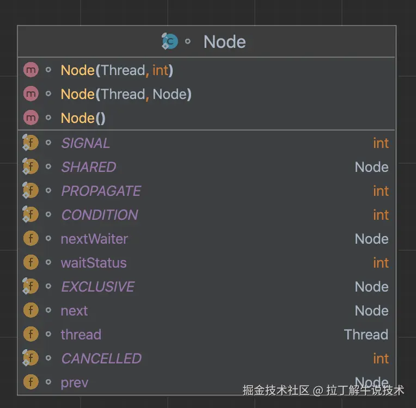Click the static field icon beside CANCELLED

click(30, 358)
